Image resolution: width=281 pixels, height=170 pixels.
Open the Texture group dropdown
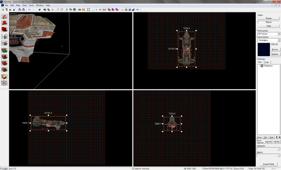(269, 34)
